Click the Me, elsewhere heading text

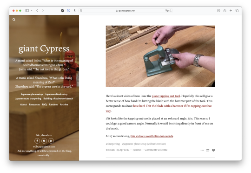[44, 135]
